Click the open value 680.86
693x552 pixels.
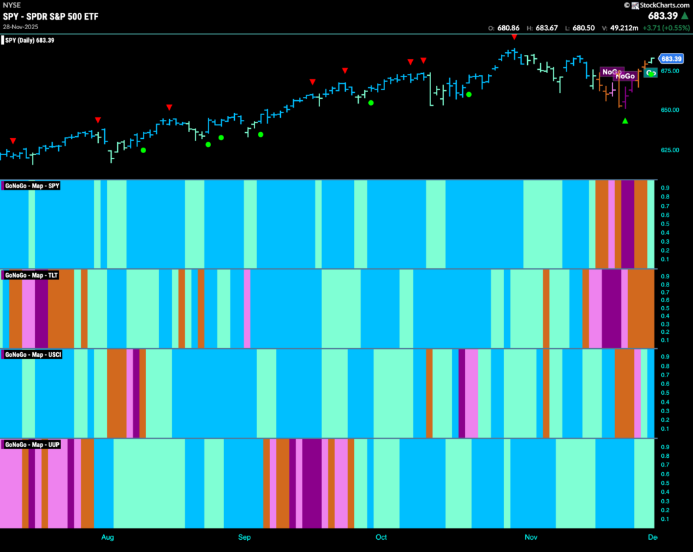click(508, 28)
